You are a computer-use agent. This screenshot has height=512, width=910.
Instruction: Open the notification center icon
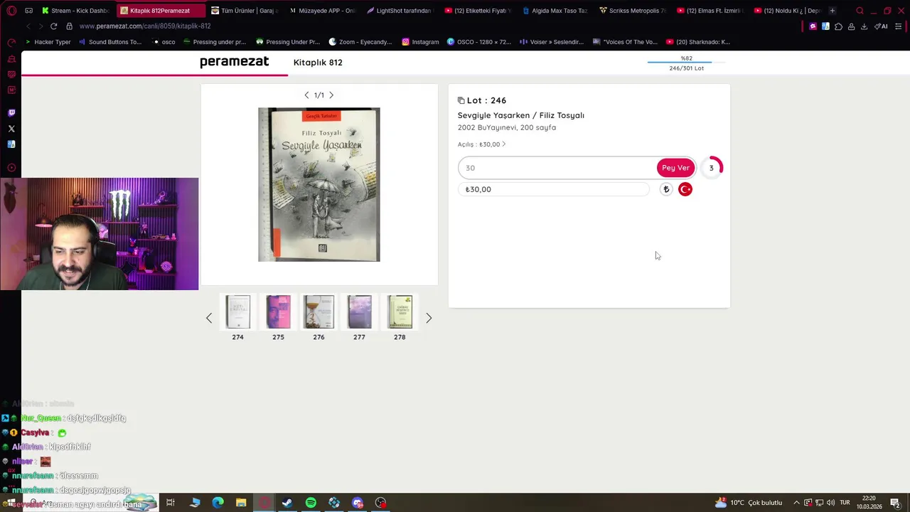coord(895,503)
